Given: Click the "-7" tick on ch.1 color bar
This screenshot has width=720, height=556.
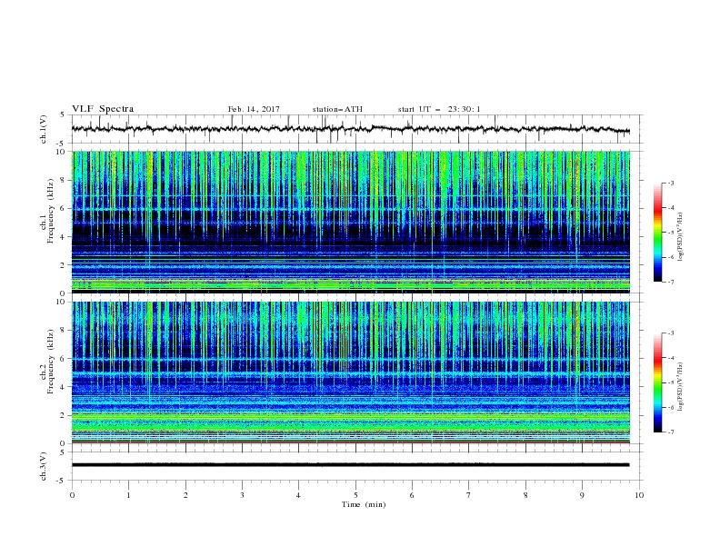Looking at the screenshot, I should tap(671, 282).
